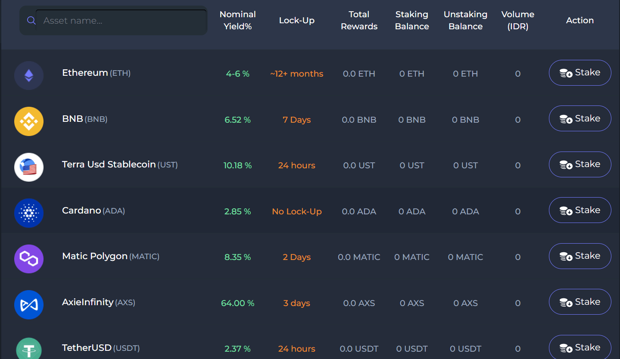Click the Ethereum coin logo
This screenshot has height=359, width=620.
pos(29,76)
